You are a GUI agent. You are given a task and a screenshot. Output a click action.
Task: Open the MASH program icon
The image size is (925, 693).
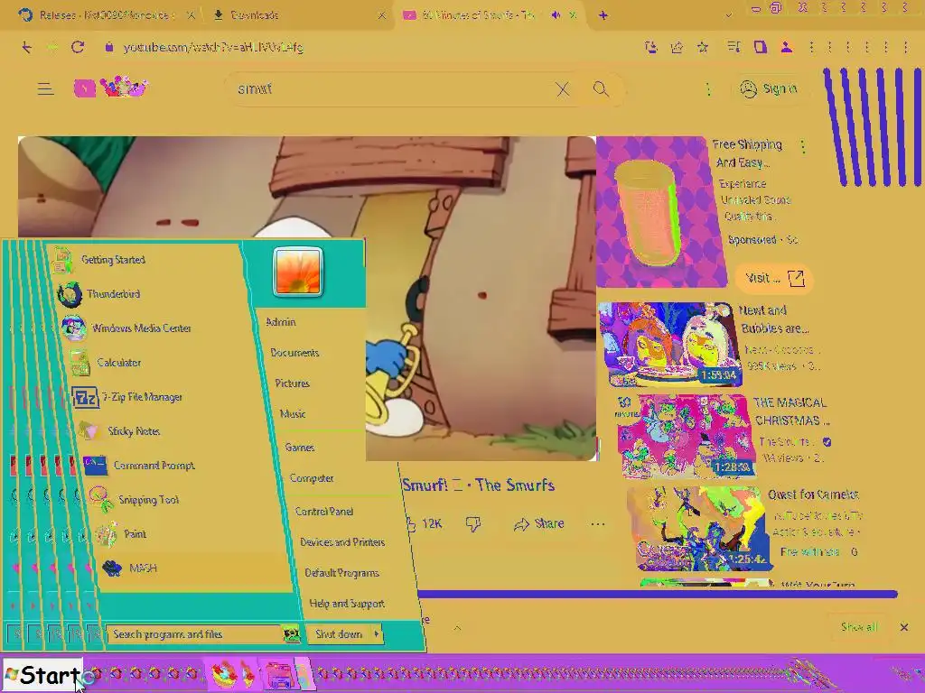tap(112, 568)
